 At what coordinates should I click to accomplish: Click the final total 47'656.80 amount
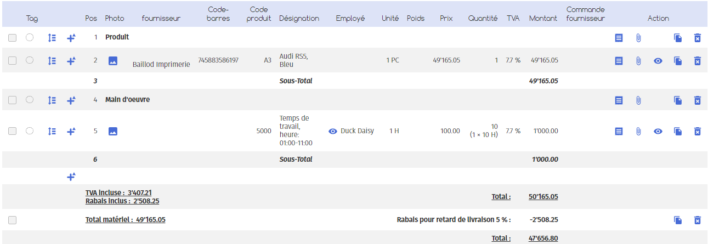pyautogui.click(x=543, y=239)
